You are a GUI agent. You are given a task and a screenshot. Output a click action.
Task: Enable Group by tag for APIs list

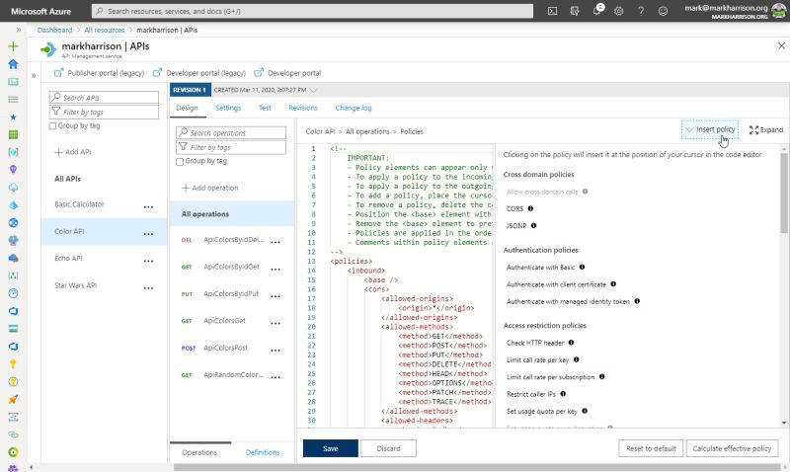point(53,126)
